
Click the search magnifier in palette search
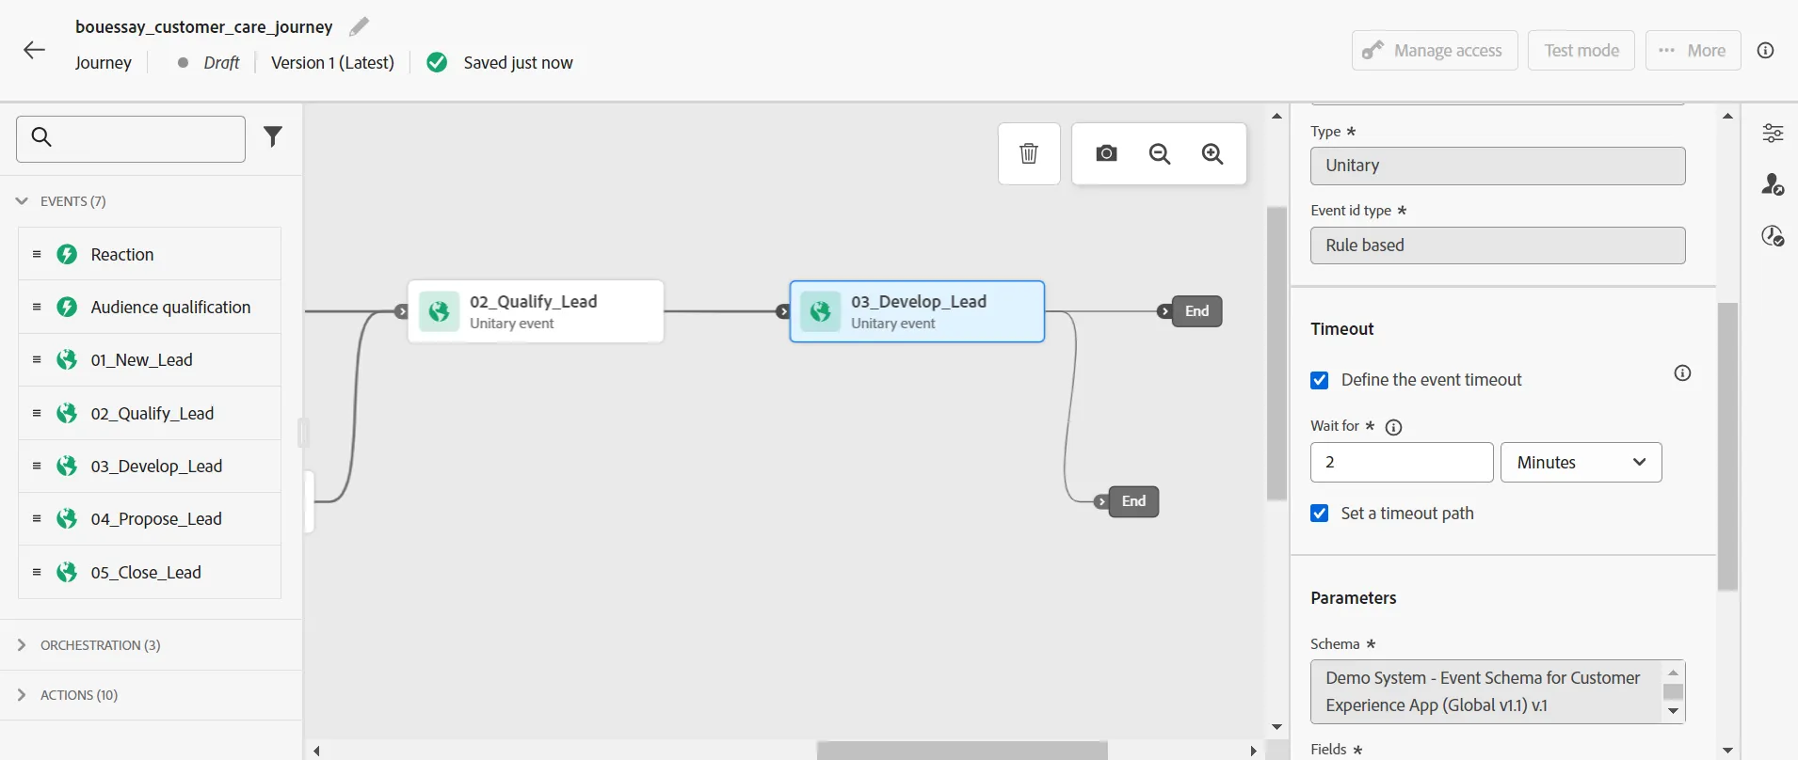[41, 137]
